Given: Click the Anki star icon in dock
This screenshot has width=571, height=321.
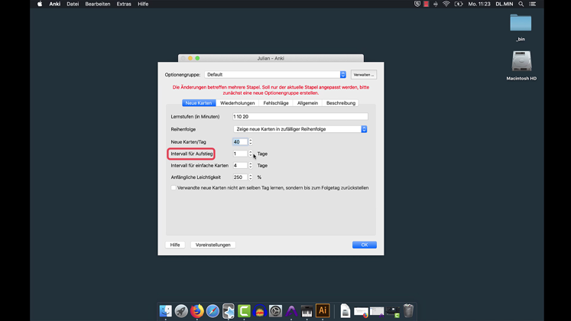Looking at the screenshot, I should [x=229, y=311].
